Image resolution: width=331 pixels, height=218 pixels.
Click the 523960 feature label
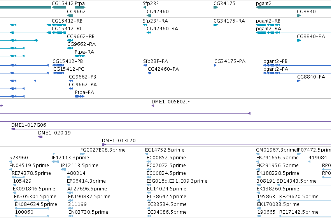[x=19, y=158]
